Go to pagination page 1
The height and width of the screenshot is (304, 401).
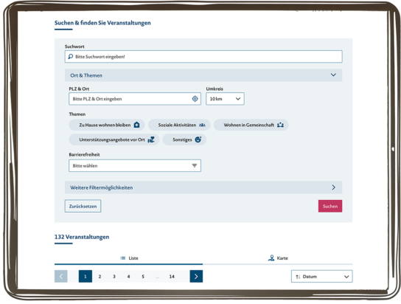(x=86, y=277)
